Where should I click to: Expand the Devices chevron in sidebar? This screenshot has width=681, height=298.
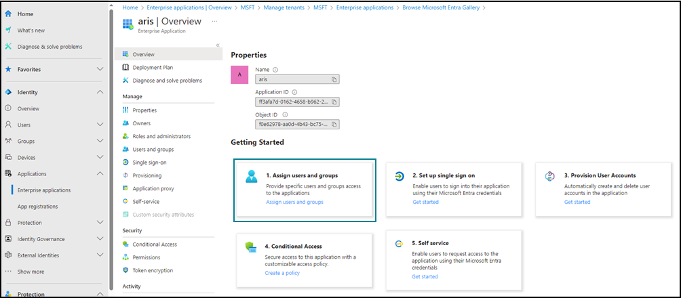pos(100,157)
